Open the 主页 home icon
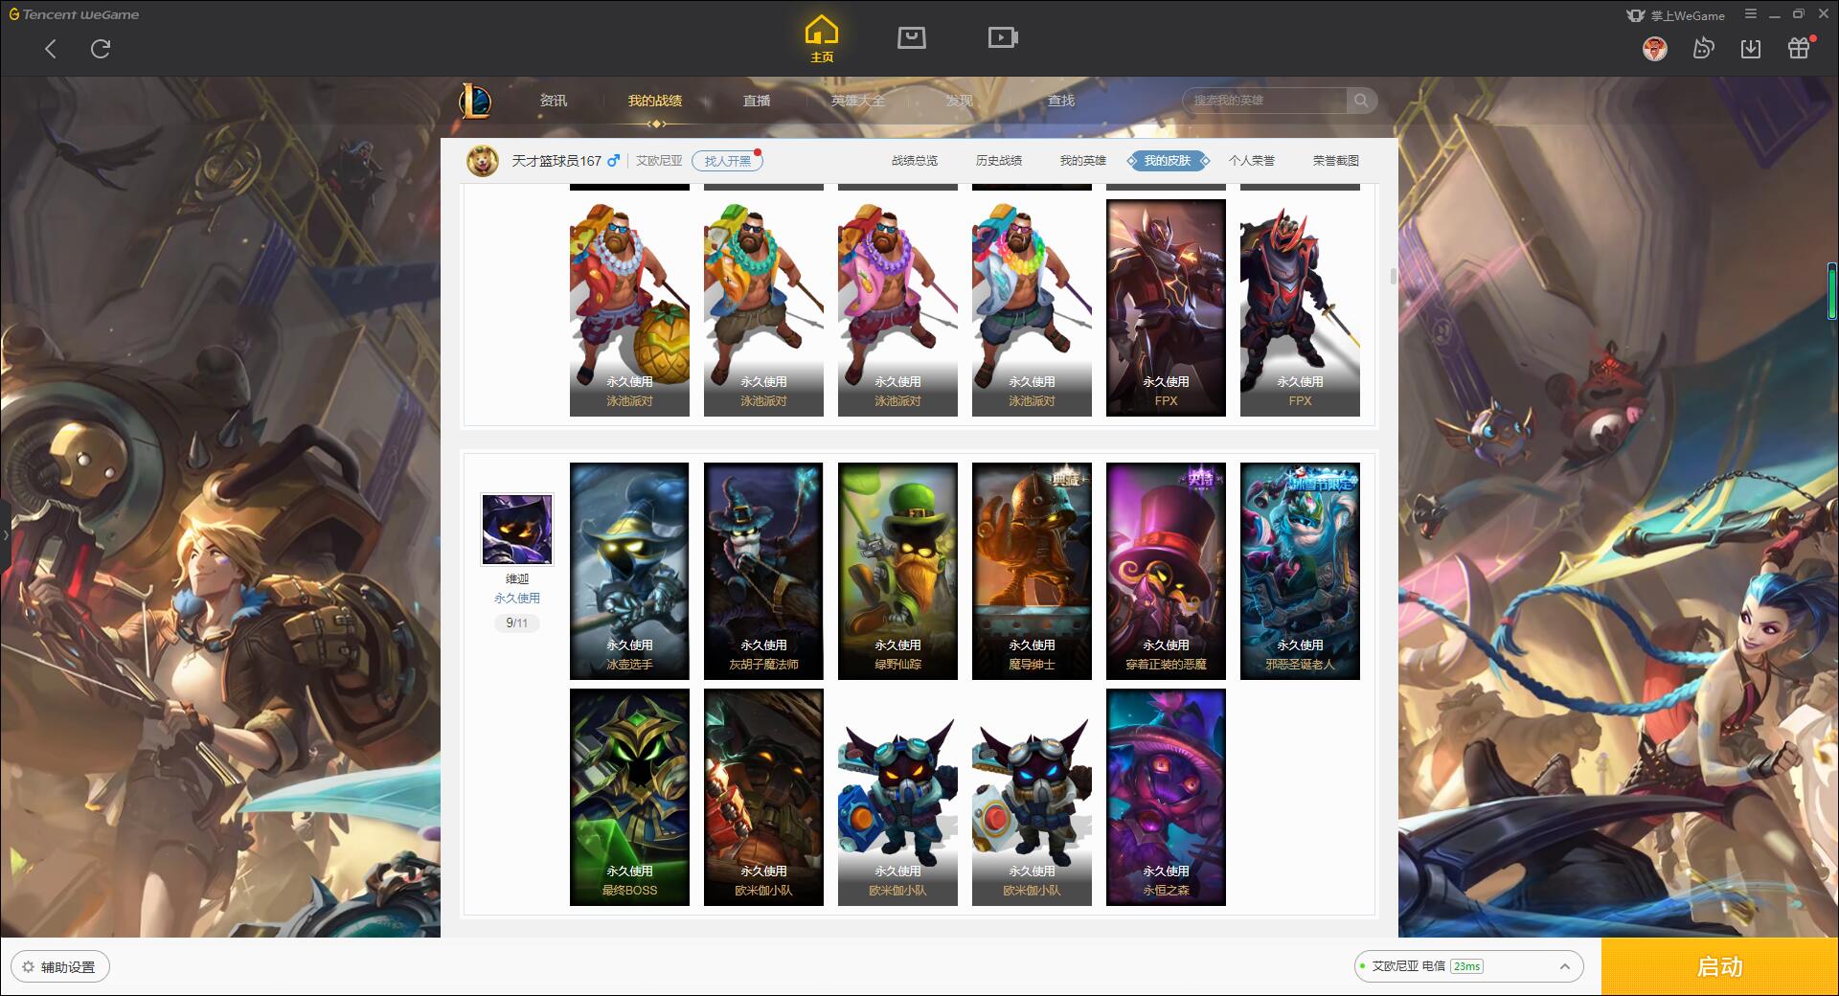Screen dimensions: 1839x996 tap(822, 39)
